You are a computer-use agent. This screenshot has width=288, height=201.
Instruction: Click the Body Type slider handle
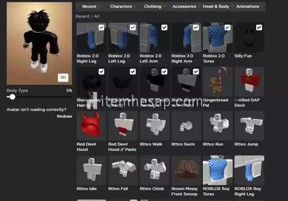[13, 97]
